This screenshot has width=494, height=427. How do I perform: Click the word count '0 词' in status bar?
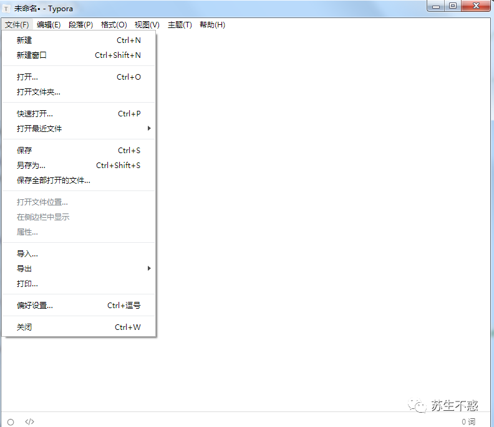(x=468, y=421)
